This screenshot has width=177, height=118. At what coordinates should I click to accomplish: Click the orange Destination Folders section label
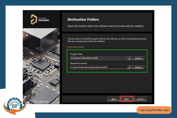76,47
